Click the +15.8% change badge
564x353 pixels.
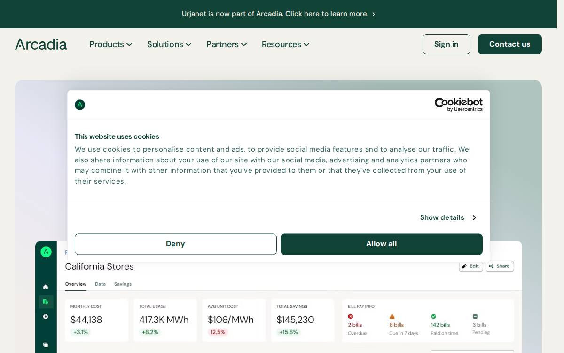pyautogui.click(x=289, y=332)
